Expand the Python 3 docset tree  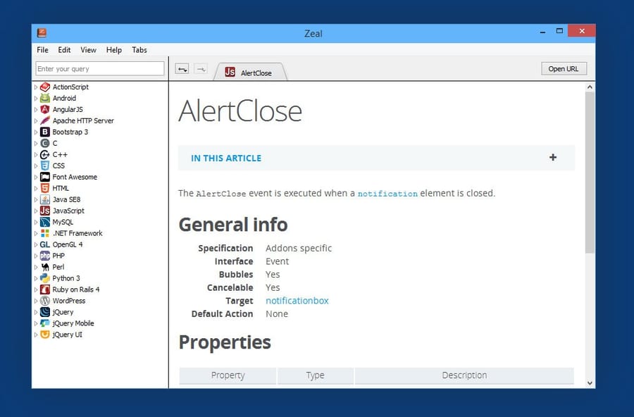[36, 278]
